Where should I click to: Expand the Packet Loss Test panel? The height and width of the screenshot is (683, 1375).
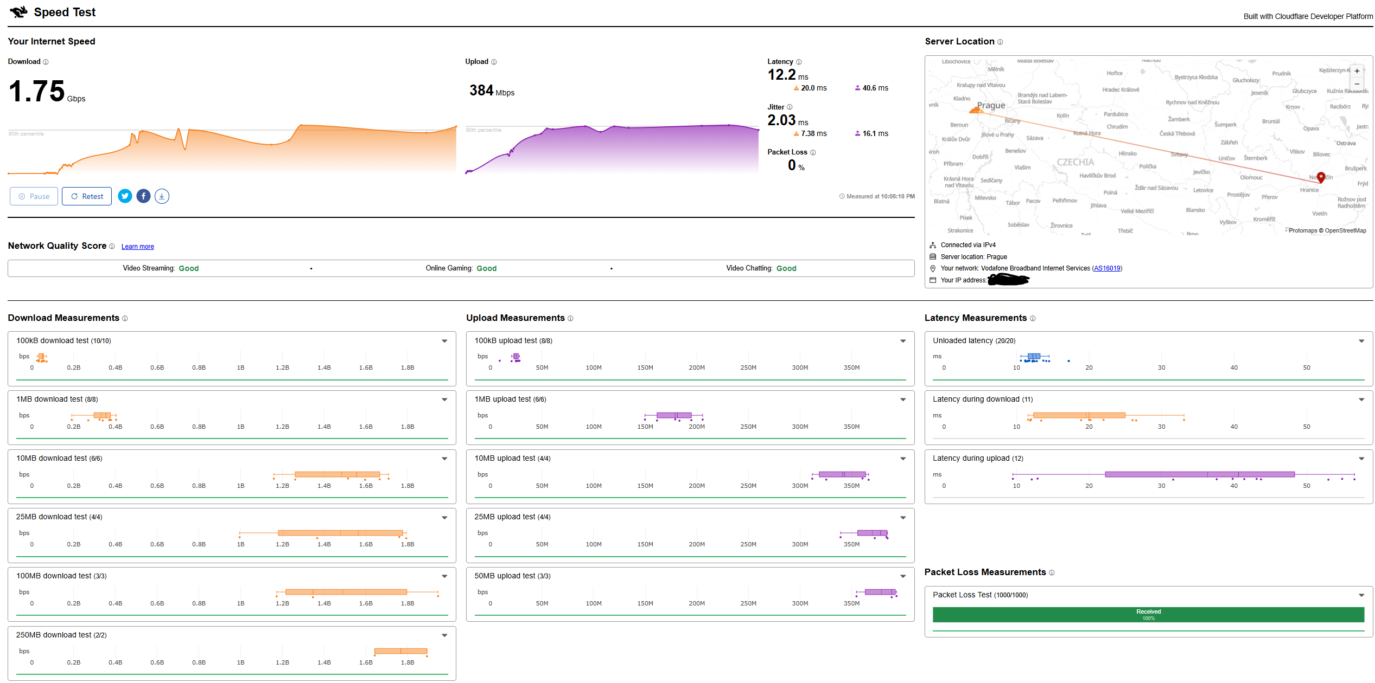tap(1361, 595)
